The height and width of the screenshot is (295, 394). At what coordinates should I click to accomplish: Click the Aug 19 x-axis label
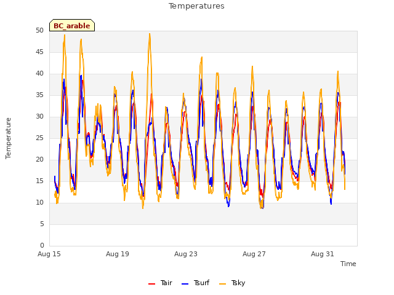coord(118,254)
